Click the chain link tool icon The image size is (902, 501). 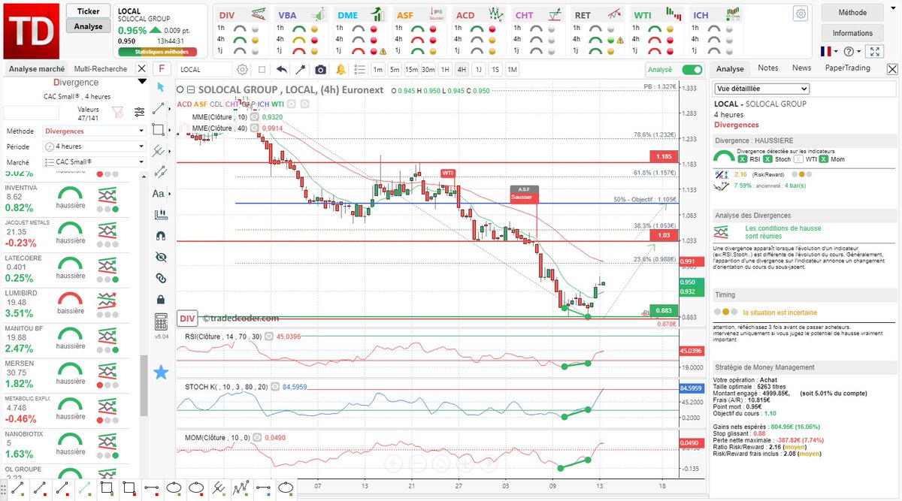click(x=159, y=278)
